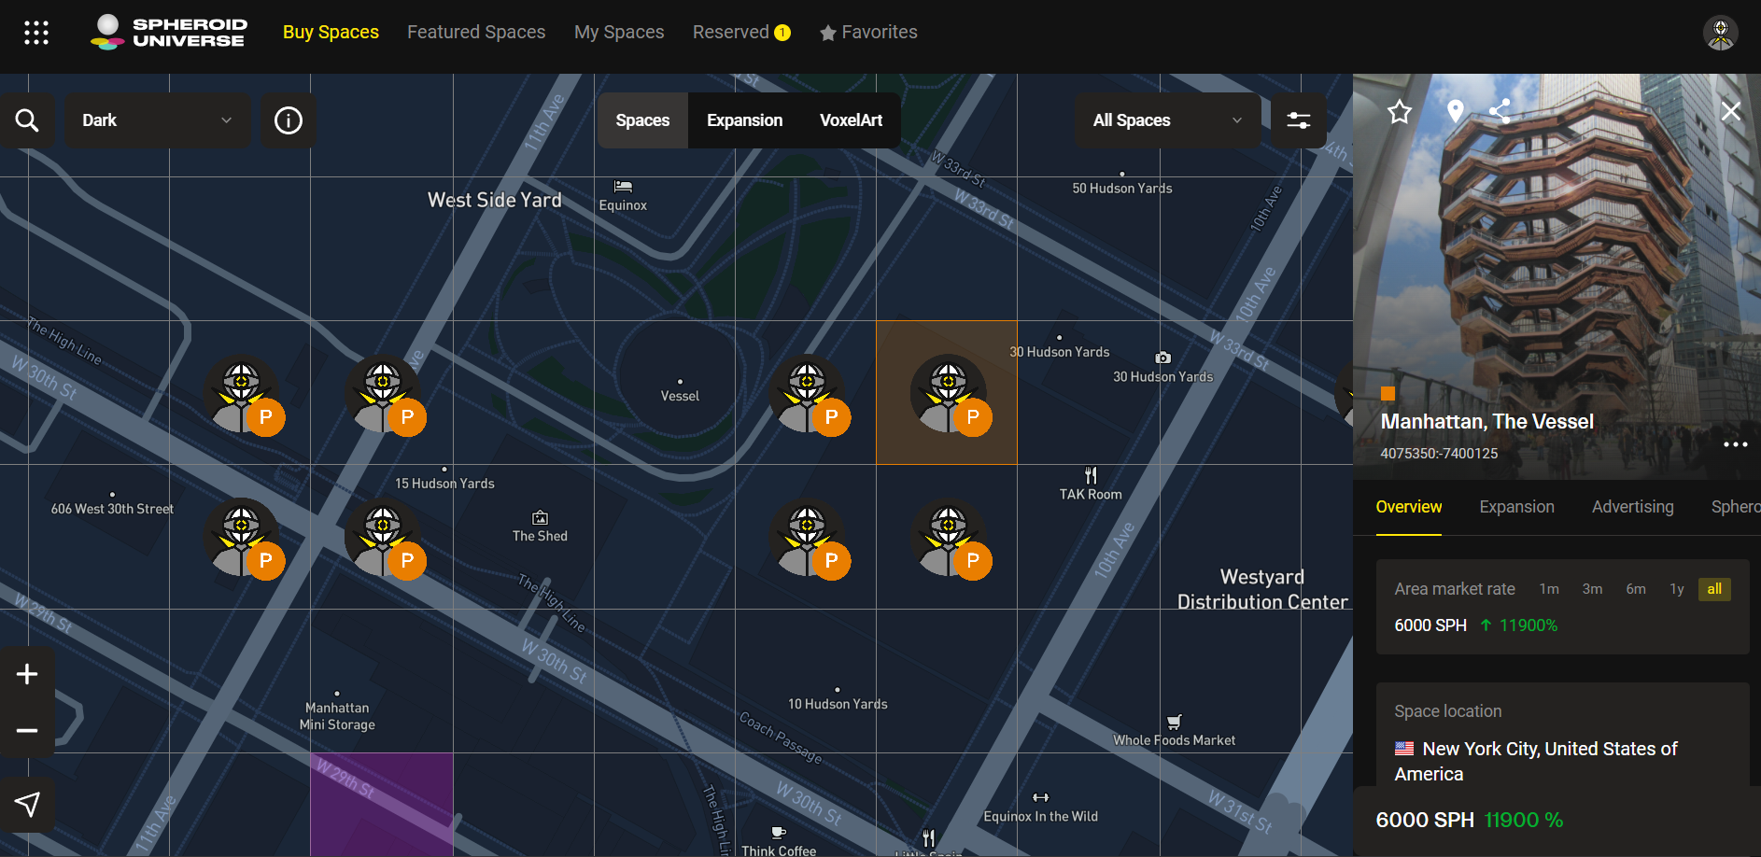
Task: Share The Vessel space
Action: click(x=1500, y=112)
